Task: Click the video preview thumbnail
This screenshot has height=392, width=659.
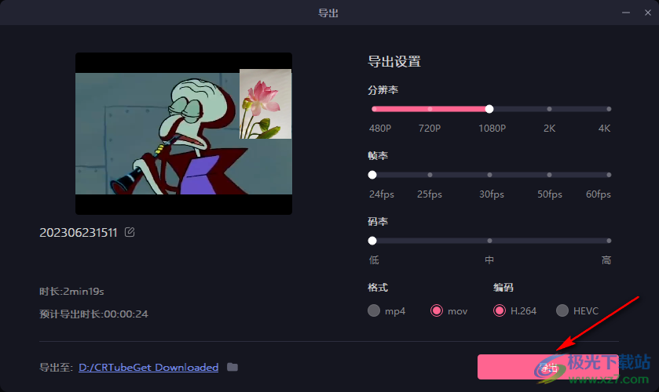Action: pyautogui.click(x=184, y=133)
